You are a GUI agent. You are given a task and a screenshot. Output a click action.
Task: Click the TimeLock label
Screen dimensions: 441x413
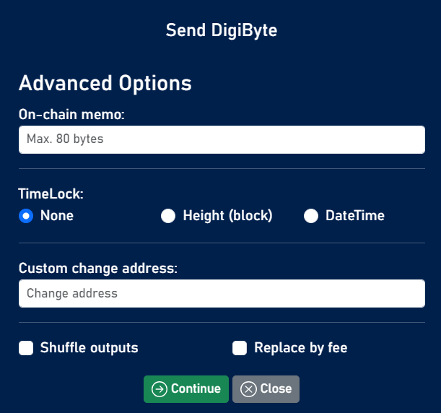tap(51, 194)
